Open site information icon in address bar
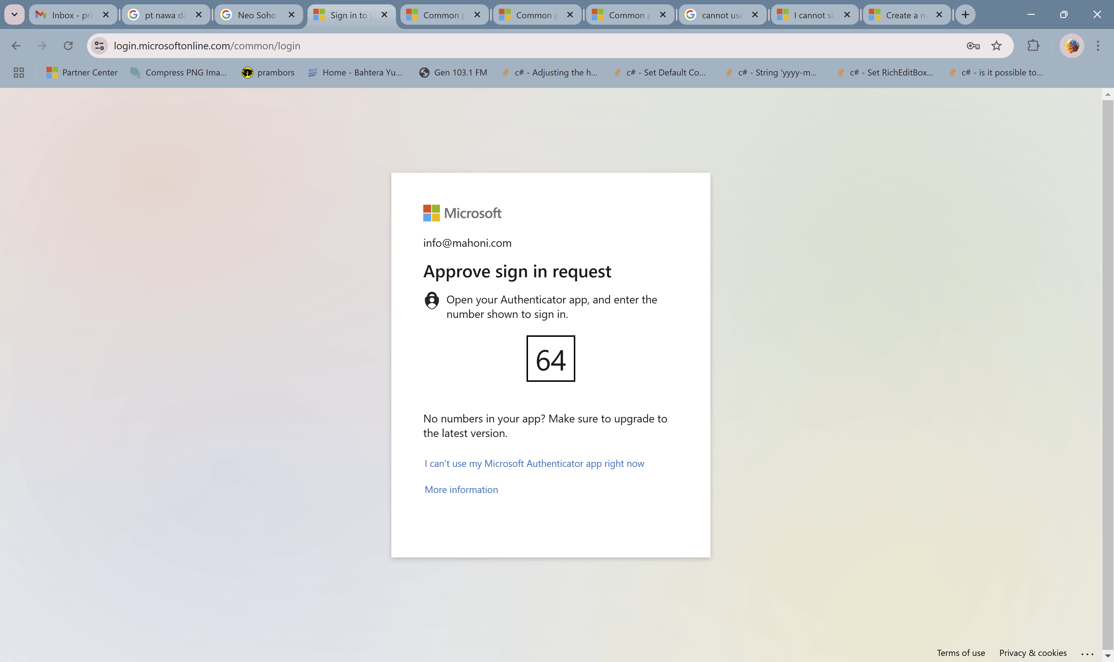The image size is (1114, 662). click(100, 46)
